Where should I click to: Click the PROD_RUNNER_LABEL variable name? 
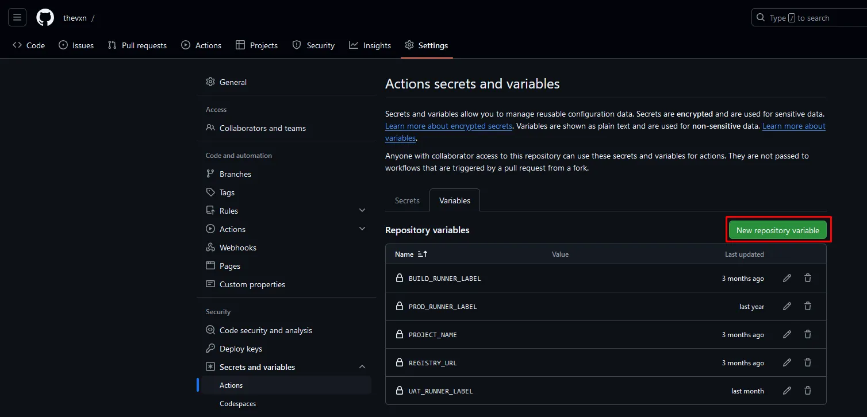(443, 307)
